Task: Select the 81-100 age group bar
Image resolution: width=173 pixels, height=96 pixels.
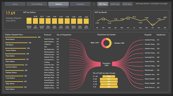Action: tap(109, 76)
